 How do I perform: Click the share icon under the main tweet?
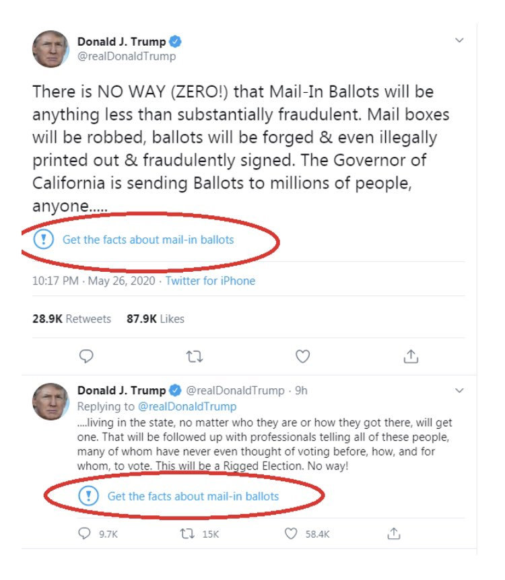[x=411, y=356]
